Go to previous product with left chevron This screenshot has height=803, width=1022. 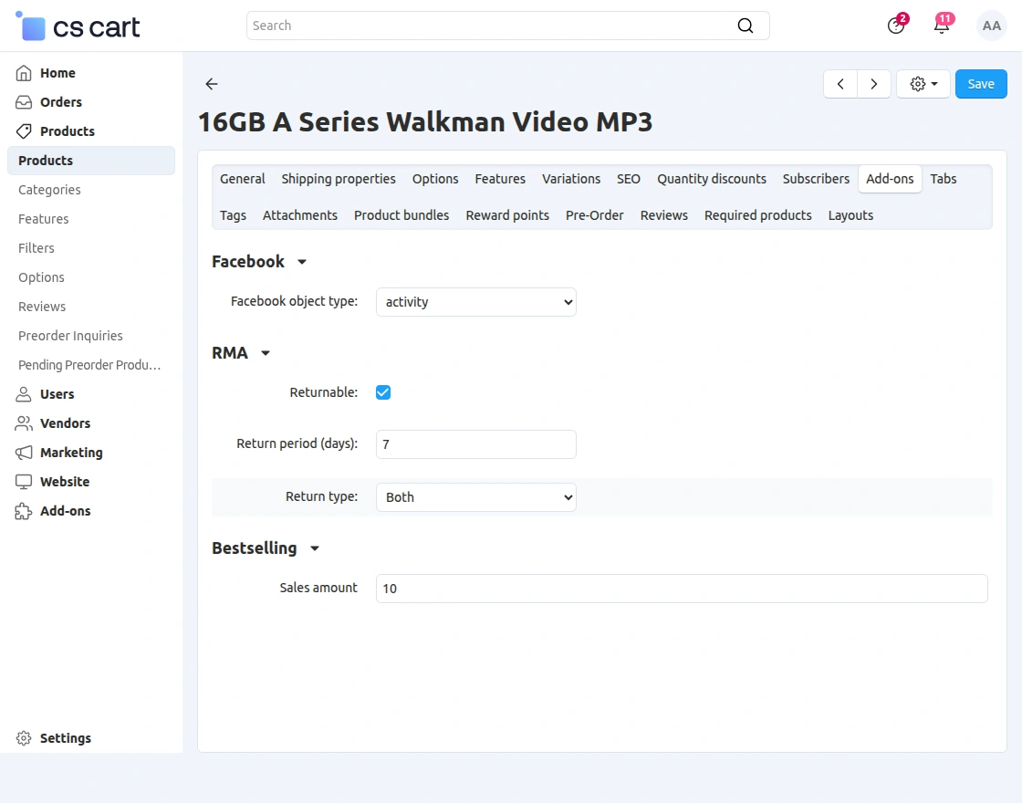[x=840, y=84]
